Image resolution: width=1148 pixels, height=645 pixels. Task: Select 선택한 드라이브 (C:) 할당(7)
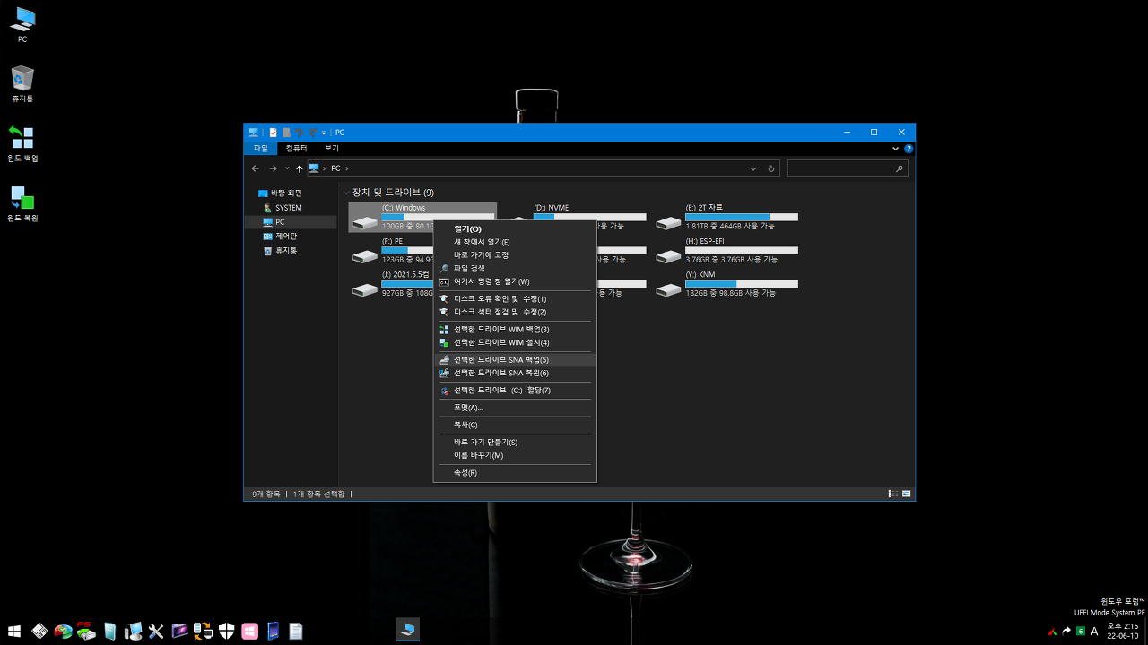pos(515,390)
